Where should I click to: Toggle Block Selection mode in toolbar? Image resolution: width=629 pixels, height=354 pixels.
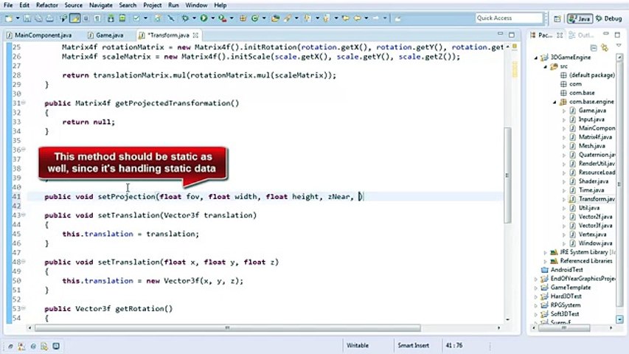click(86, 18)
